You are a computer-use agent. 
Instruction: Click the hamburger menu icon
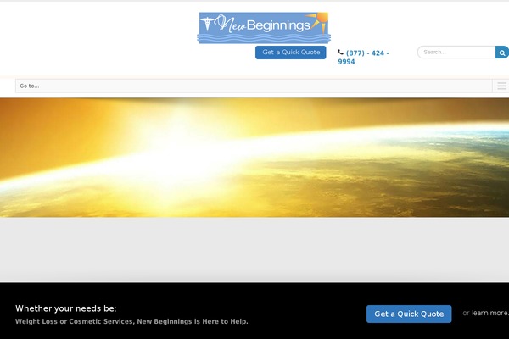click(501, 86)
